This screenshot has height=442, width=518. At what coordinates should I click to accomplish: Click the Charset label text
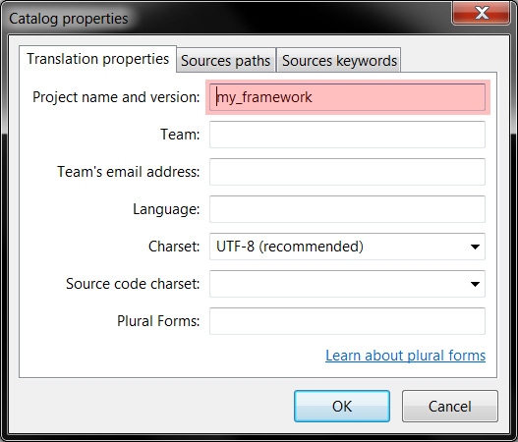tap(174, 247)
